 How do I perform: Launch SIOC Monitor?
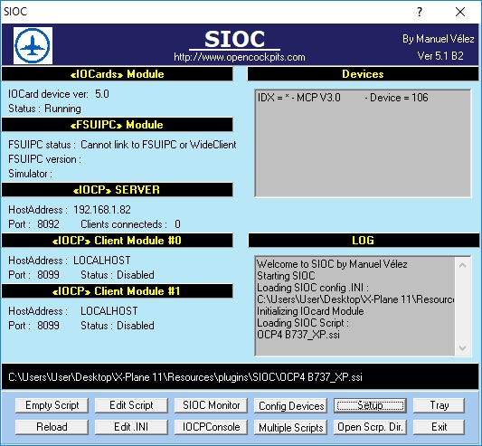[211, 405]
